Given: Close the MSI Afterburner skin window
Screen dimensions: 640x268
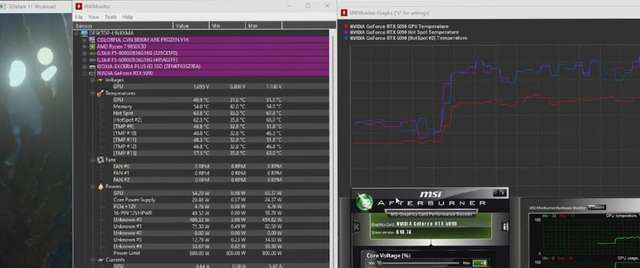Looking at the screenshot, I should click(503, 193).
